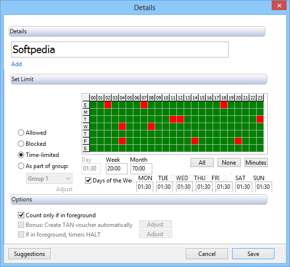Click the 00 hour column header
The image size is (290, 267).
(x=93, y=98)
